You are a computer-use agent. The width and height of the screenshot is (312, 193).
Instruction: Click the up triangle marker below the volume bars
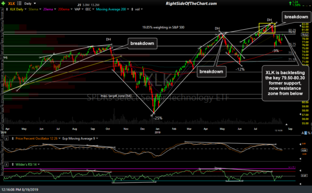286,124
